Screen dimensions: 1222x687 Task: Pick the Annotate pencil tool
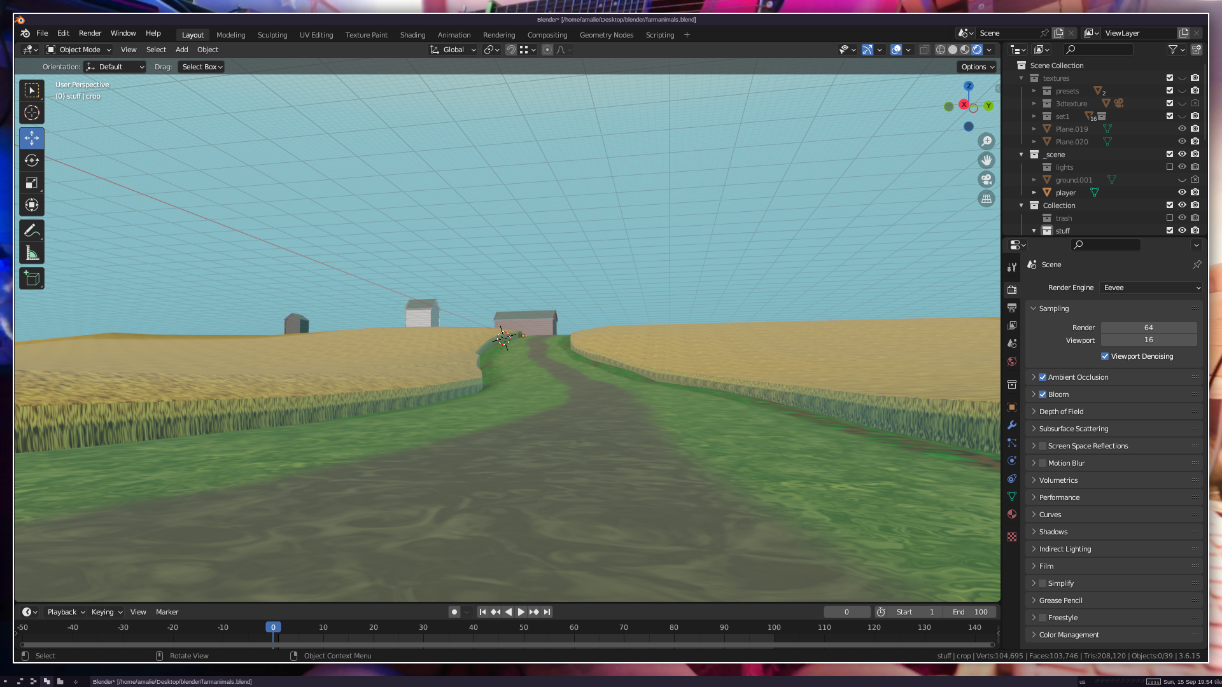[32, 230]
